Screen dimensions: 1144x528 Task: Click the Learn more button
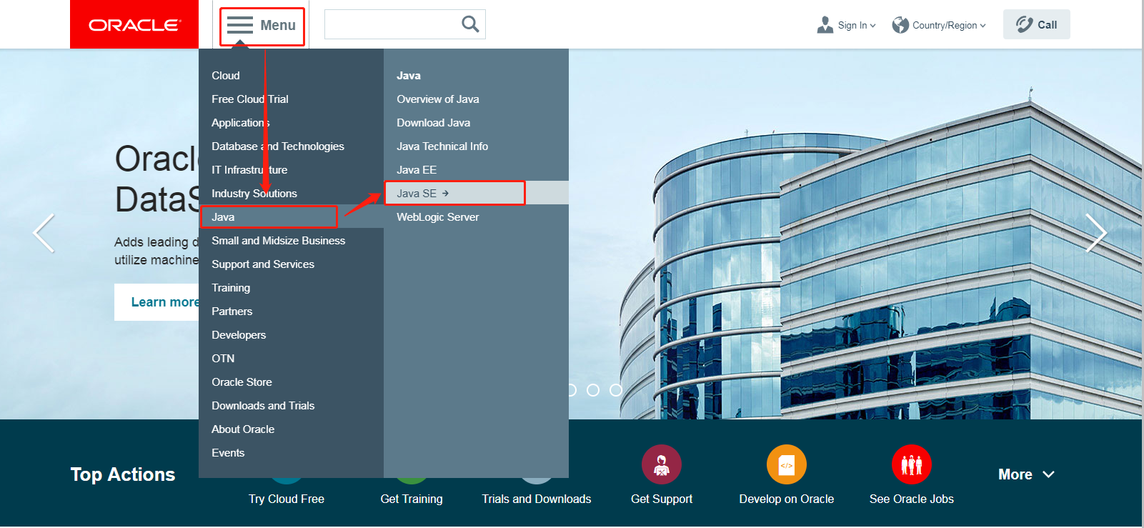coord(157,302)
